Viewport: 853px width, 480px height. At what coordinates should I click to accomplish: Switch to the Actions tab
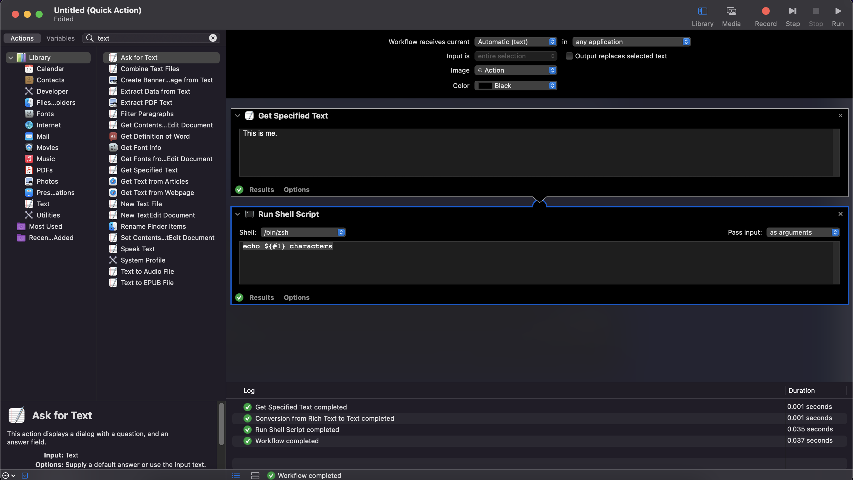tap(22, 38)
